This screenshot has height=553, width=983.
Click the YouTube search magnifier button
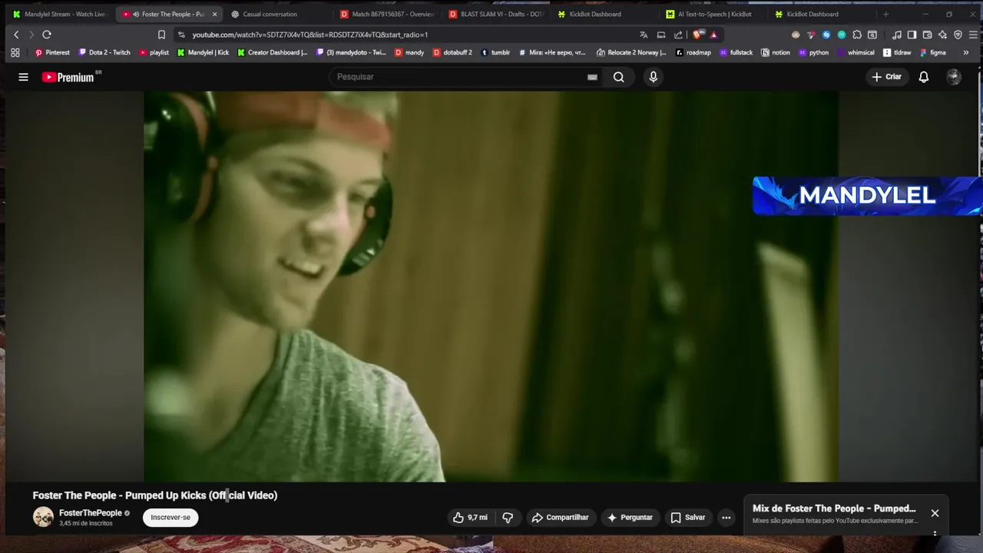[618, 77]
